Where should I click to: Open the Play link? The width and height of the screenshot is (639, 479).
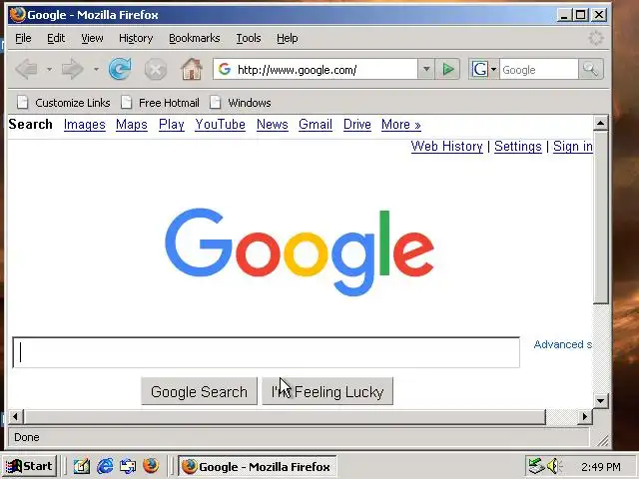point(171,124)
